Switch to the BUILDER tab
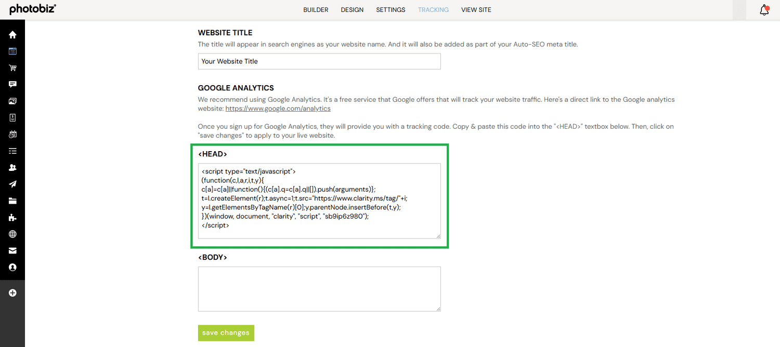Viewport: 780px width, 347px height. coord(316,10)
